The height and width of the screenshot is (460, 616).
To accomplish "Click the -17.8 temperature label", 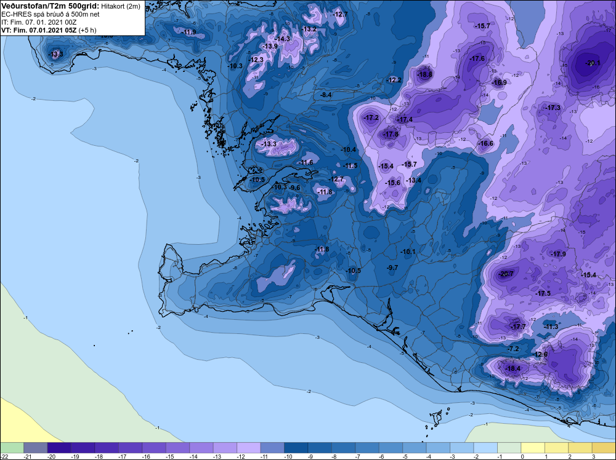I will pos(391,134).
